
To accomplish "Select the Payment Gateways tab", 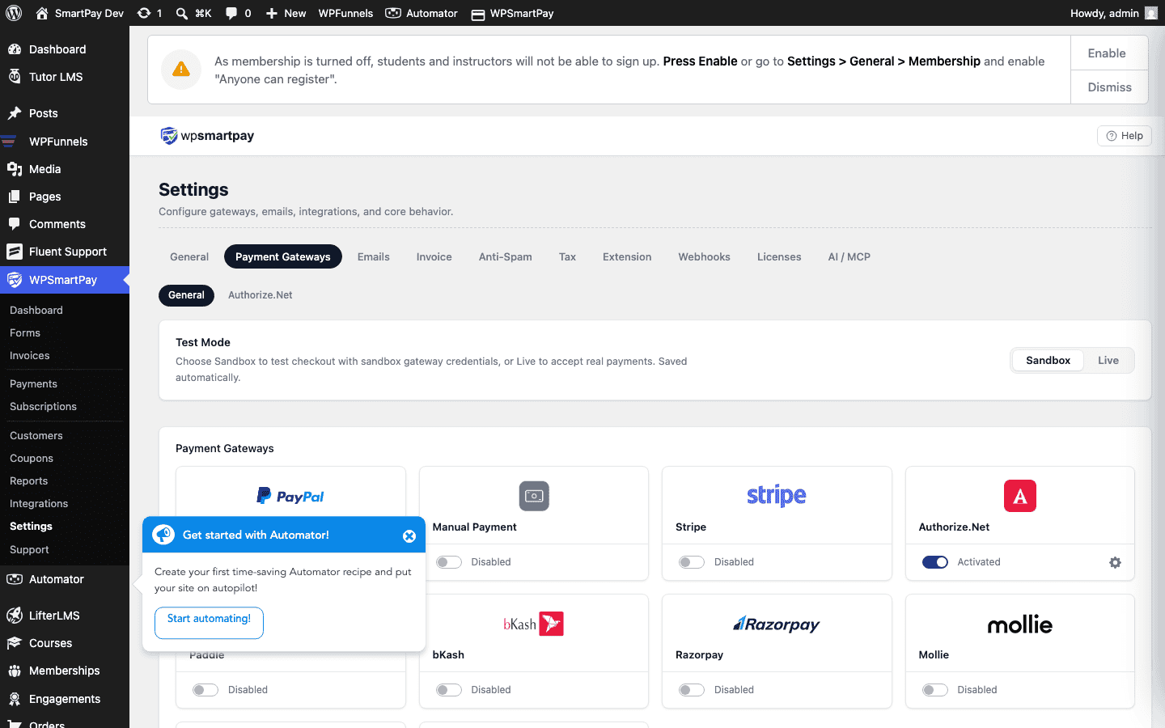I will (x=283, y=256).
